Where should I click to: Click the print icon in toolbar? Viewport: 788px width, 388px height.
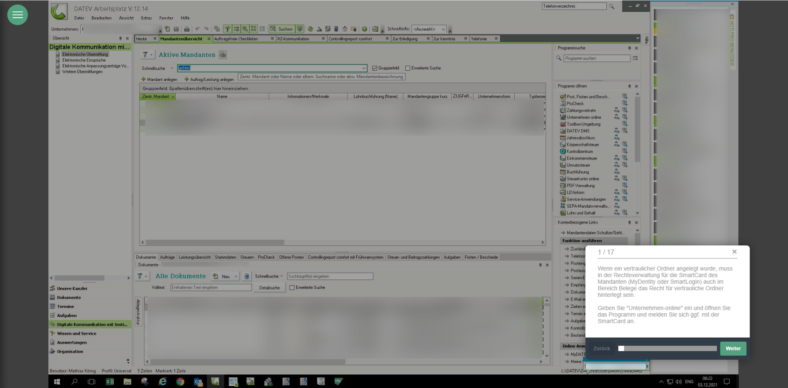tap(187, 29)
